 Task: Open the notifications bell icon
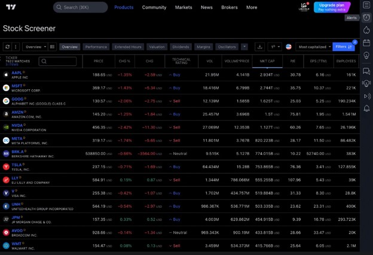366,108
